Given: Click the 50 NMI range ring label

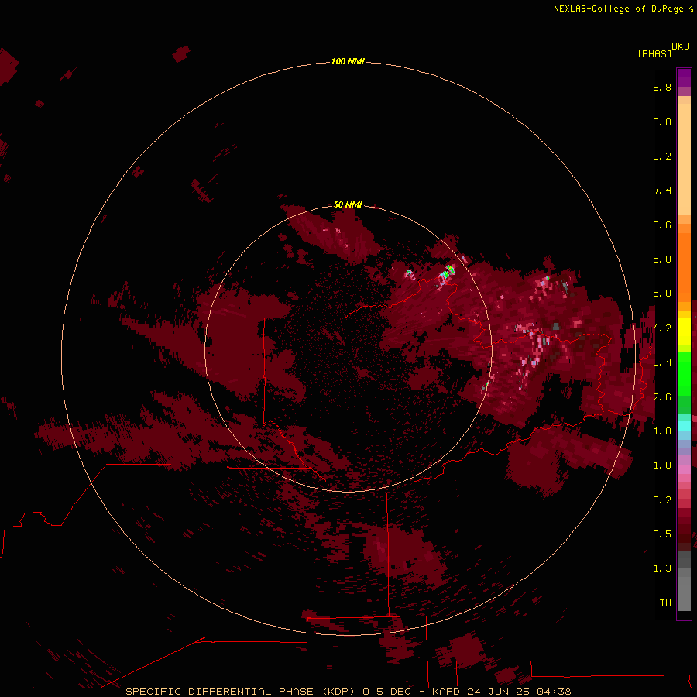Looking at the screenshot, I should [348, 204].
